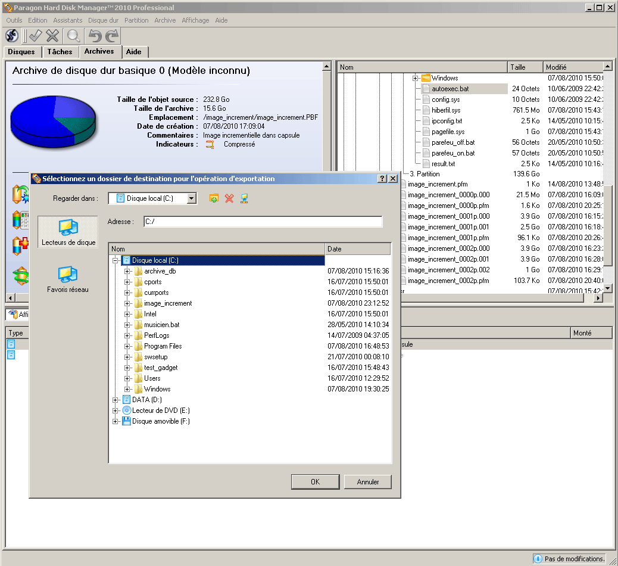
Task: Click the Apply changes checkmark toolbar icon
Action: [x=36, y=36]
